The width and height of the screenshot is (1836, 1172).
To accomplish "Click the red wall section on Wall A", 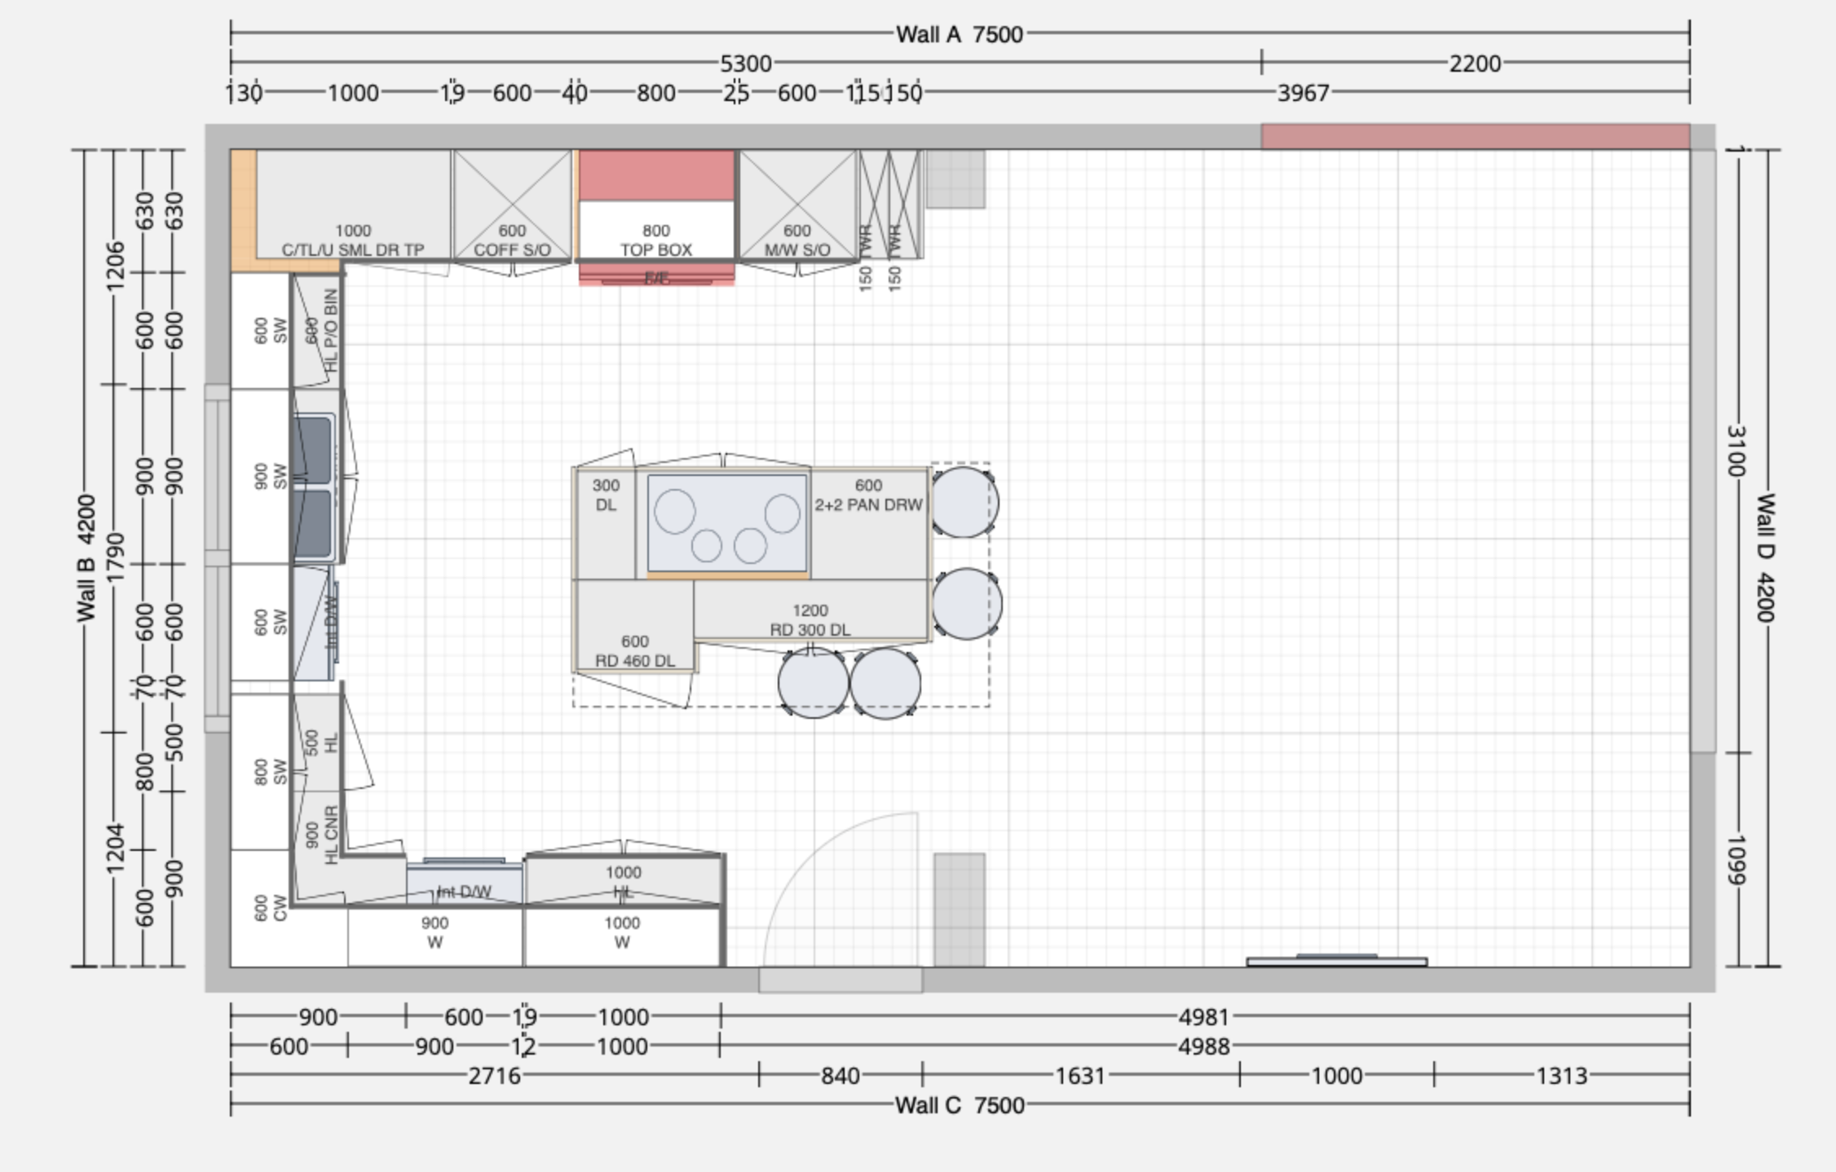I will click(x=1476, y=136).
